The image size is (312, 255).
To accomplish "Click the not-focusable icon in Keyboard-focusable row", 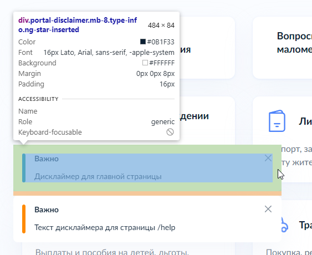I will (x=170, y=132).
